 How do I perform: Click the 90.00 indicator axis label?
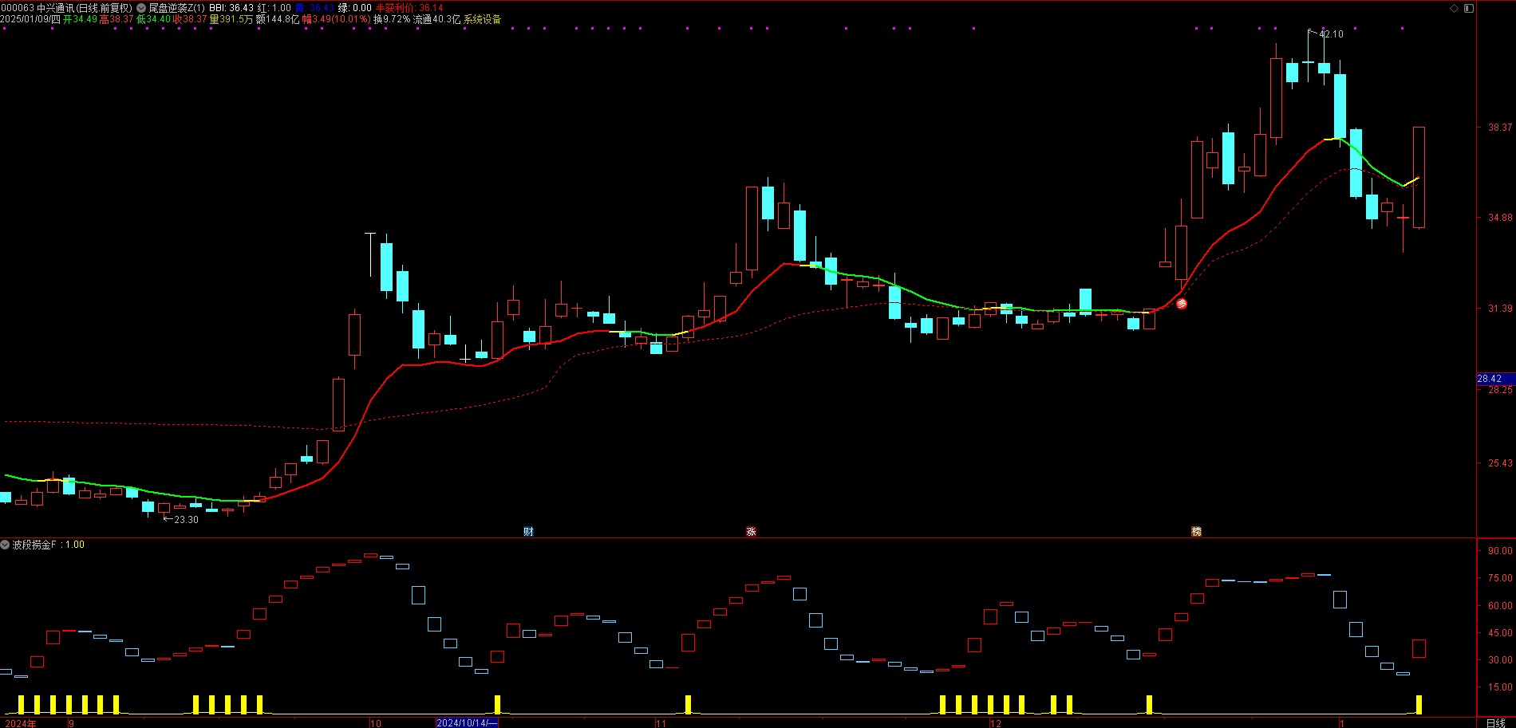1500,551
